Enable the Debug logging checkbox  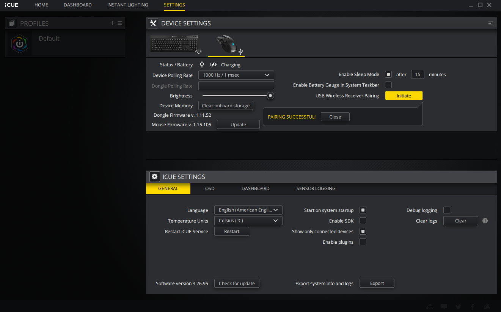click(x=447, y=210)
